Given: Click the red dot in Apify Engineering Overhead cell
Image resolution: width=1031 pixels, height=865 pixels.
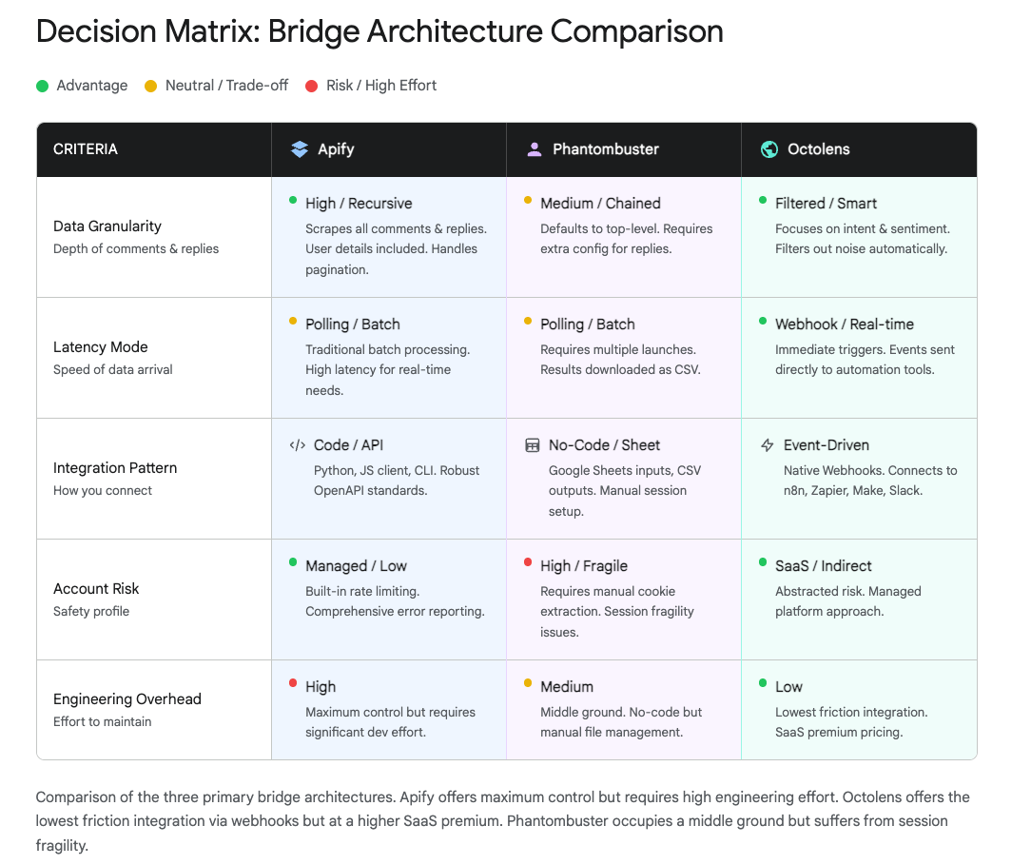Looking at the screenshot, I should [x=293, y=683].
